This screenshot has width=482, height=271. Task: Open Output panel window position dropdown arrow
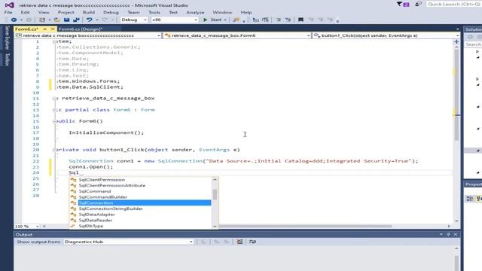click(441, 234)
